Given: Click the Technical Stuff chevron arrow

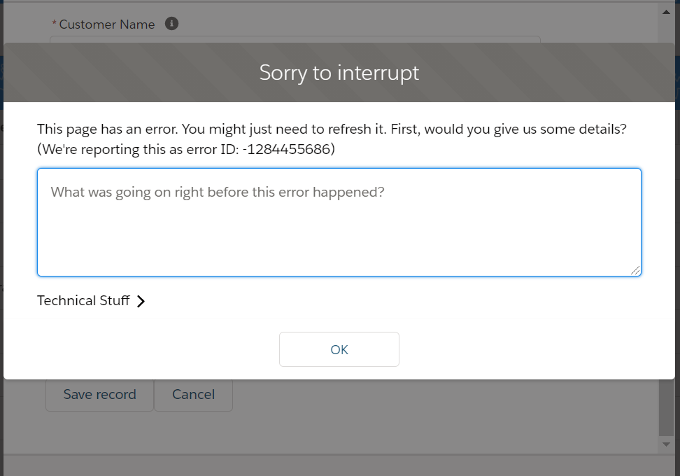Looking at the screenshot, I should pyautogui.click(x=141, y=301).
